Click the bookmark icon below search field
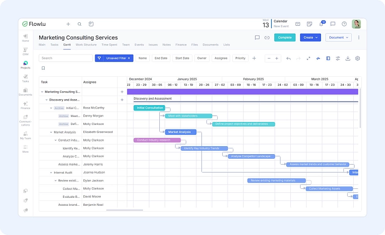The height and width of the screenshot is (235, 385). [x=43, y=68]
